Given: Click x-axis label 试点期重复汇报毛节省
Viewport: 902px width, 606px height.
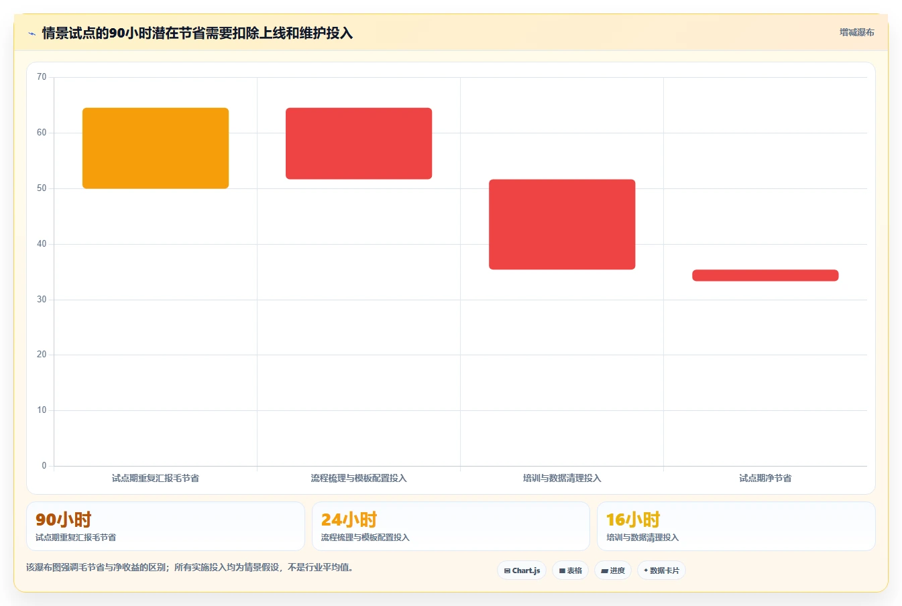Looking at the screenshot, I should [156, 478].
